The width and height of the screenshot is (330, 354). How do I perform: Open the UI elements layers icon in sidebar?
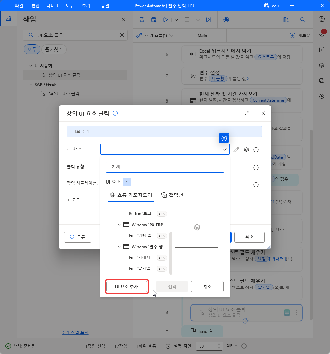pyautogui.click(x=322, y=65)
